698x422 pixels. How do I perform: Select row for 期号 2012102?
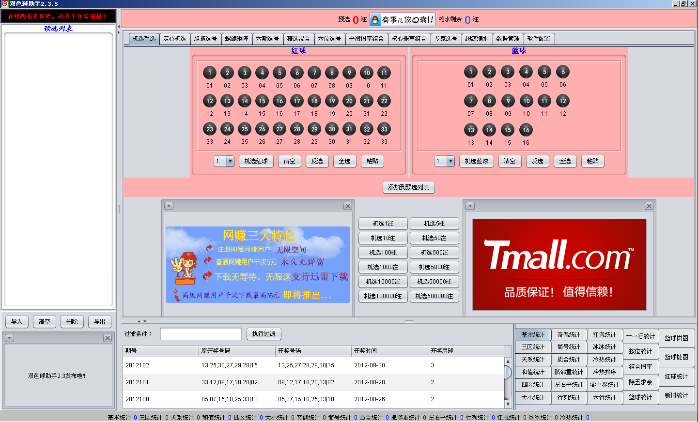(314, 365)
